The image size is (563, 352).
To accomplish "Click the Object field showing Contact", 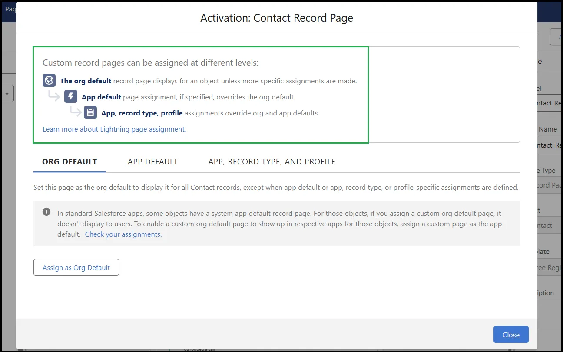I will click(550, 226).
